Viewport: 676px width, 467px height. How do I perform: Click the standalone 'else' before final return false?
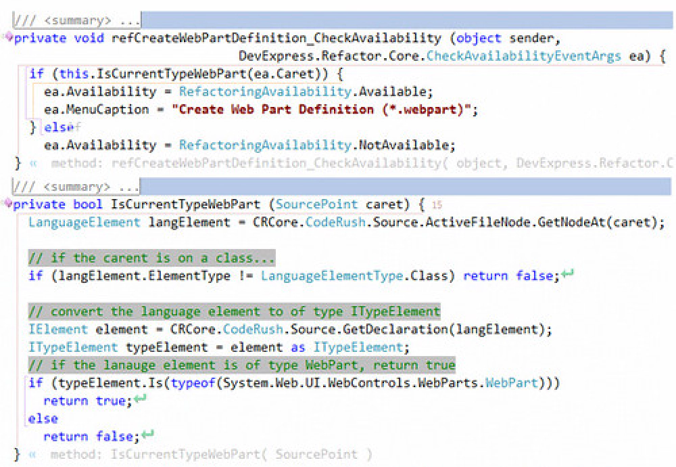(x=43, y=419)
